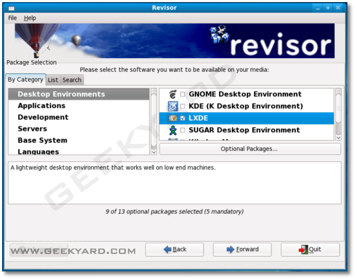Quit the Revisor wizard
This screenshot has width=355, height=279.
pos(310,249)
